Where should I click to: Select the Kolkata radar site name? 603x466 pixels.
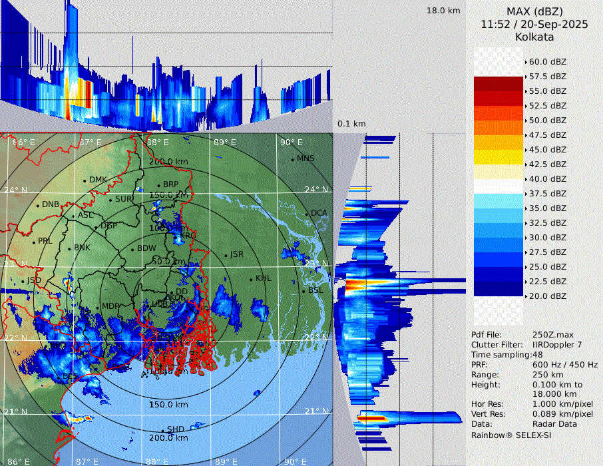pyautogui.click(x=534, y=37)
